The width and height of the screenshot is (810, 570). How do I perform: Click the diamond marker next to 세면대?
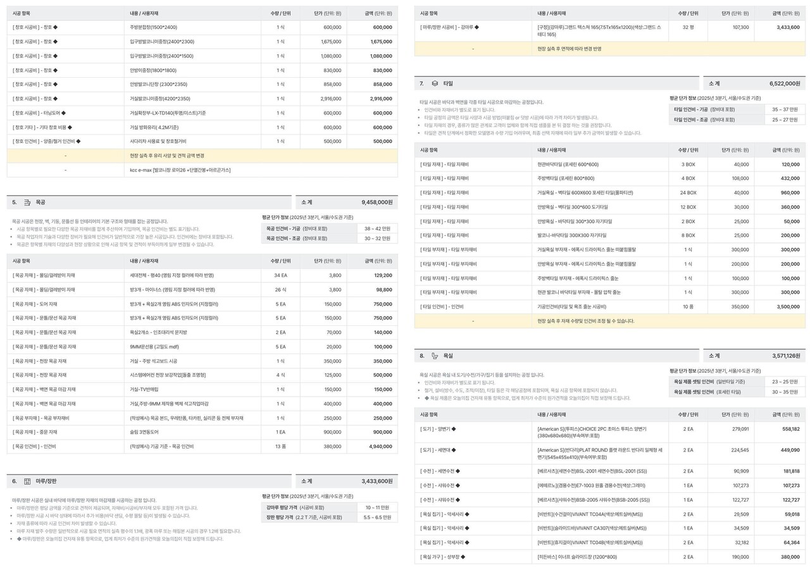[454, 450]
